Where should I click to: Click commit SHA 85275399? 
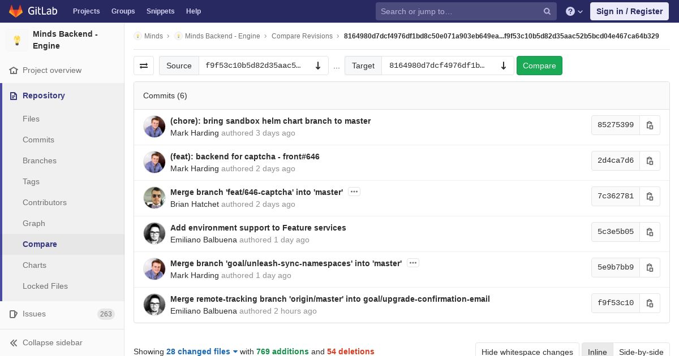pyautogui.click(x=616, y=125)
